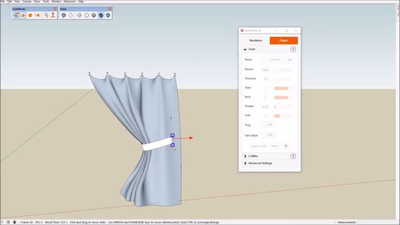The width and height of the screenshot is (400, 225).
Task: Open the Camera menu
Action: [27, 1]
